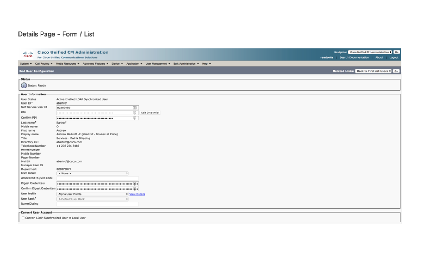Click the End User Configuration heading

pyautogui.click(x=37, y=71)
